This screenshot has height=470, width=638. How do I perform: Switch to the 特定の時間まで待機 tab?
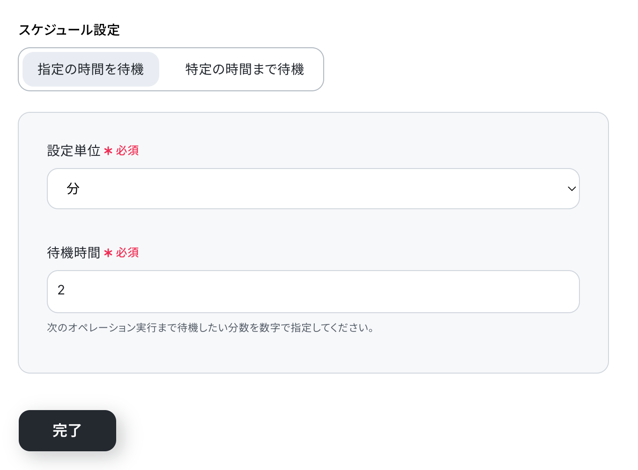(245, 69)
